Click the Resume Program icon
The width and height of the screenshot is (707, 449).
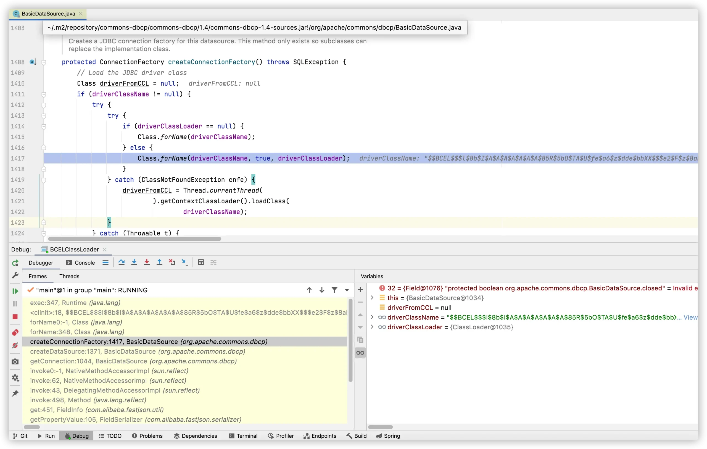pyautogui.click(x=15, y=291)
